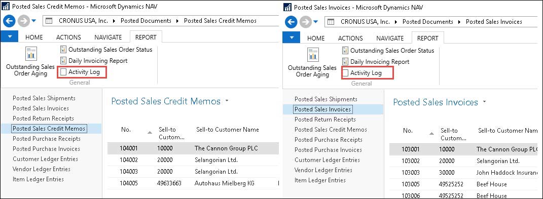The height and width of the screenshot is (199, 543).
Task: Click forward arrow in Sales Invoices window
Action: (x=306, y=22)
